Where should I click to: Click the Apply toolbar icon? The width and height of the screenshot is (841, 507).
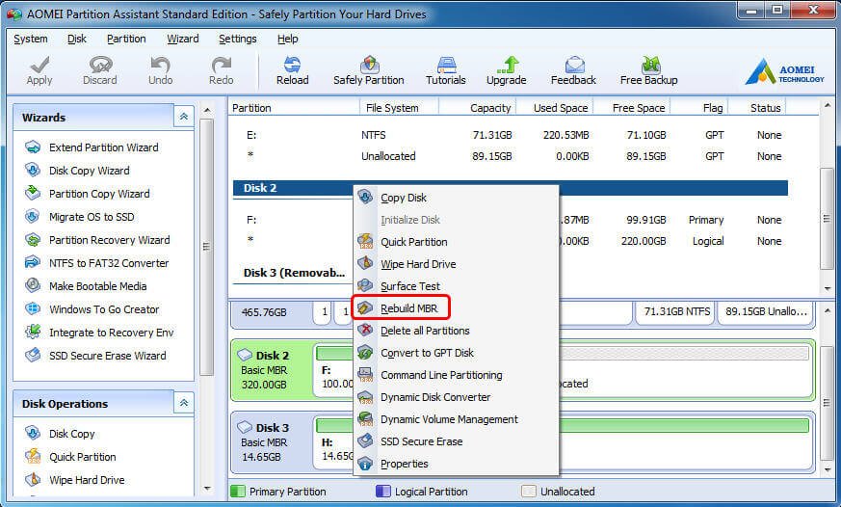click(x=39, y=70)
